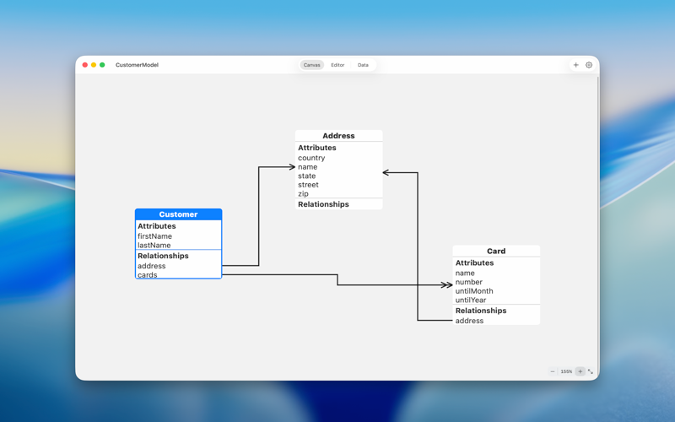The height and width of the screenshot is (422, 675).
Task: Open the Data tab
Action: 363,65
